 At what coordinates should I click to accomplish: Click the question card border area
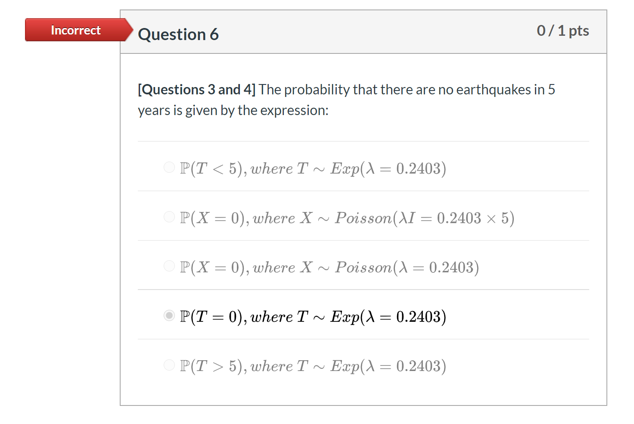click(121, 215)
